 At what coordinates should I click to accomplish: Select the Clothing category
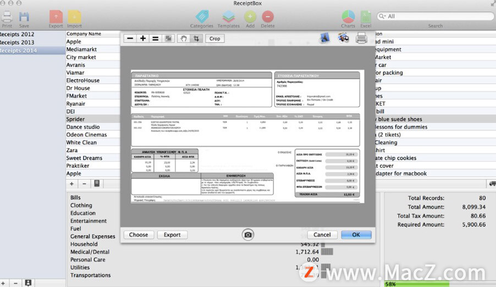click(x=81, y=206)
